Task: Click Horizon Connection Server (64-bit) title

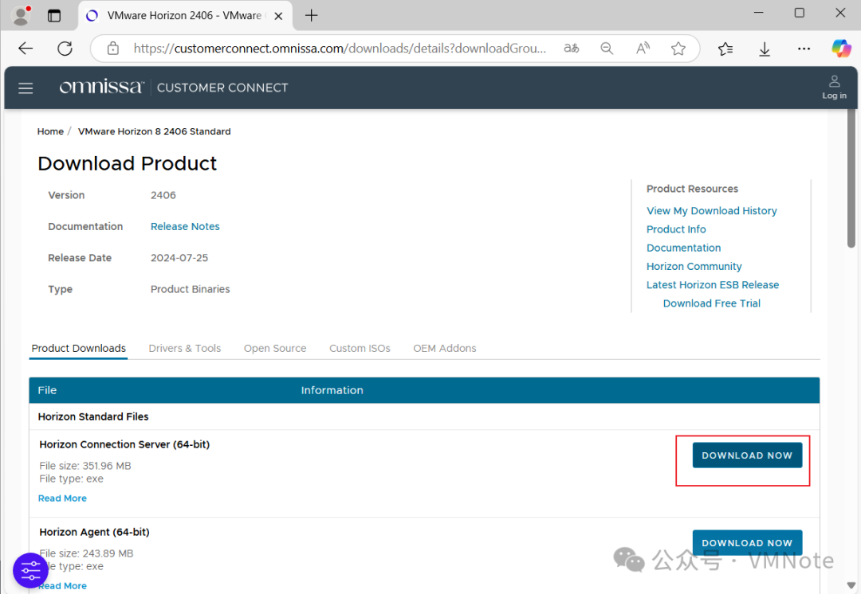Action: click(124, 444)
